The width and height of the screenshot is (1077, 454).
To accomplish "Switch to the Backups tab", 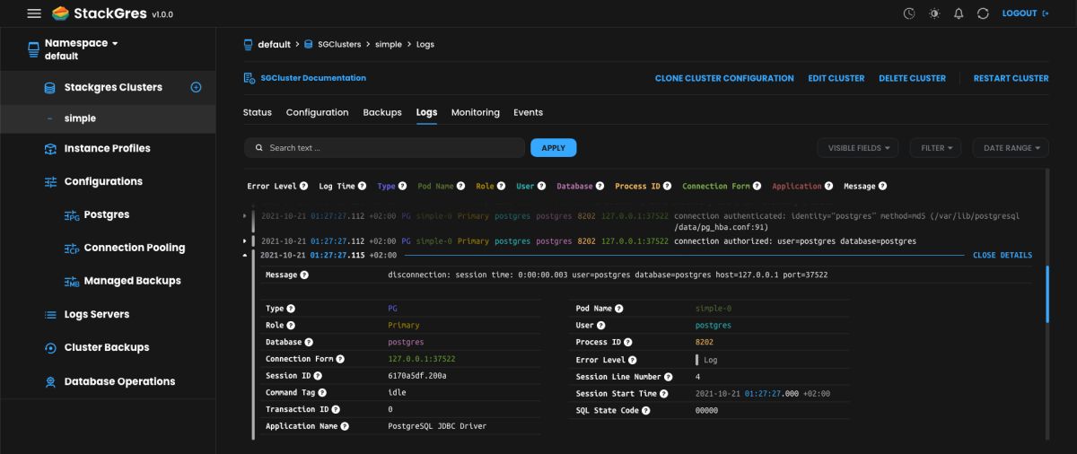I will (382, 112).
